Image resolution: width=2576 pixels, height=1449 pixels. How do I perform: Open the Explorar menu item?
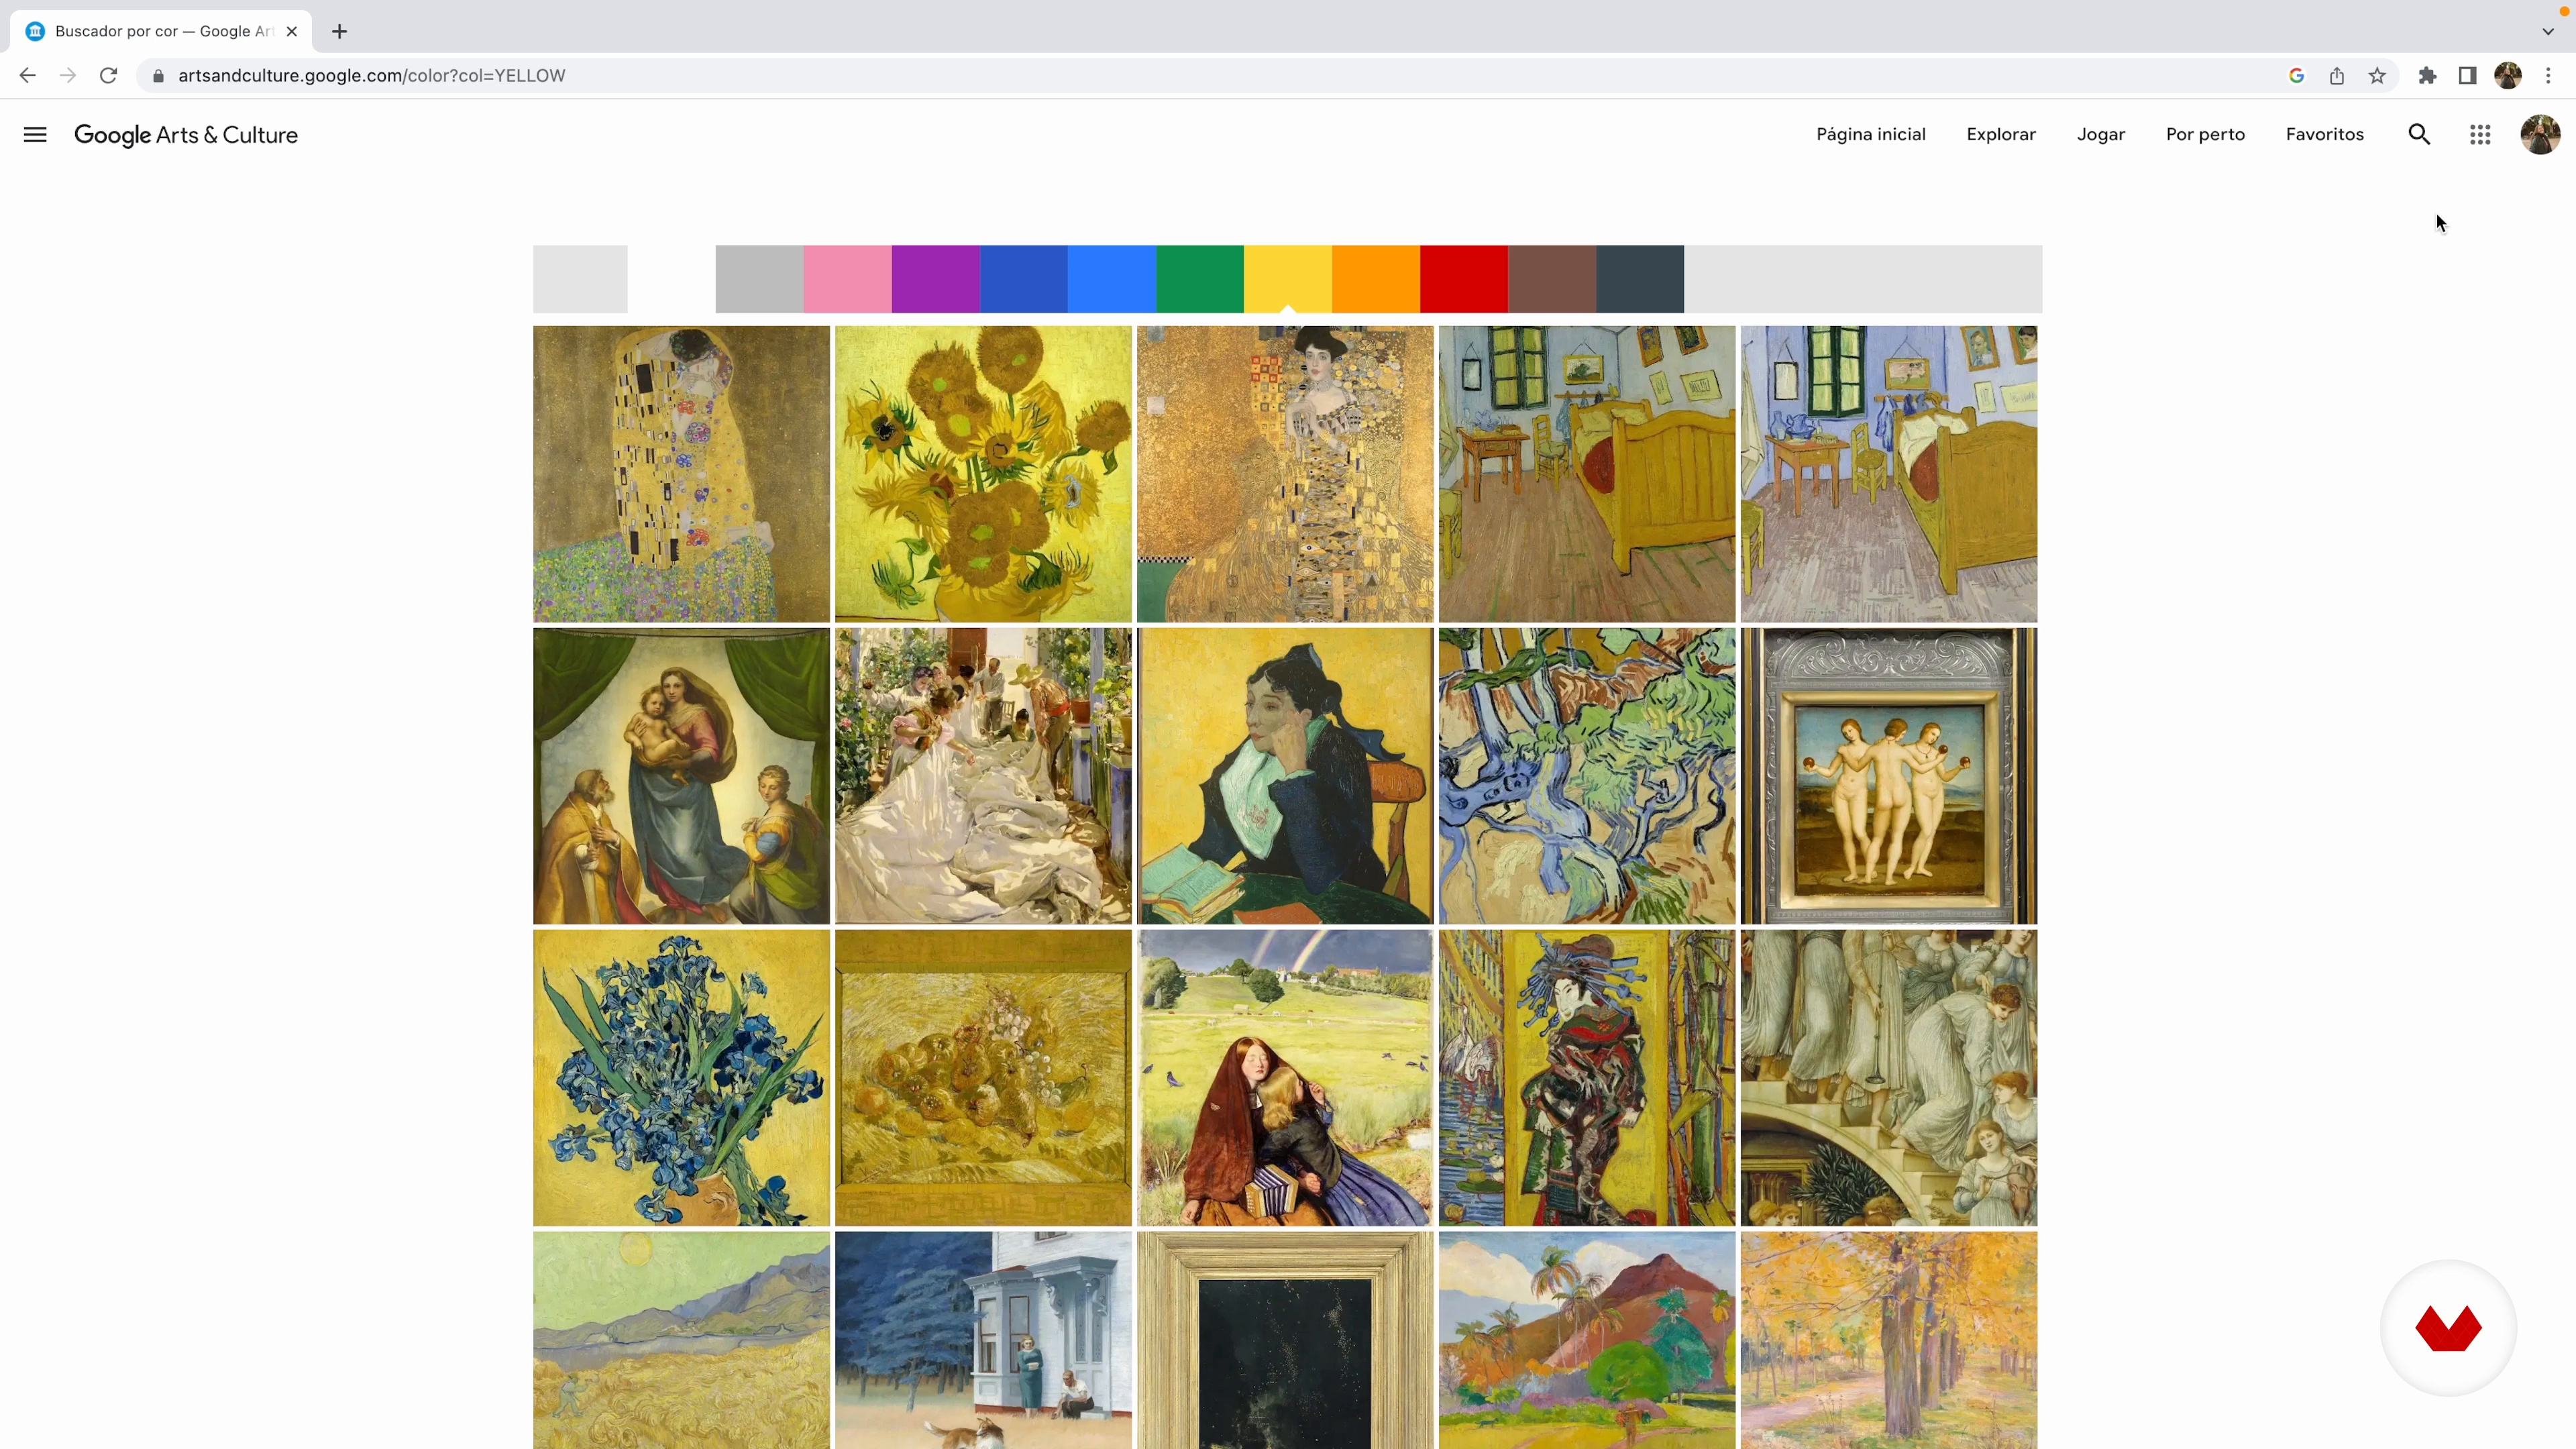(2001, 135)
